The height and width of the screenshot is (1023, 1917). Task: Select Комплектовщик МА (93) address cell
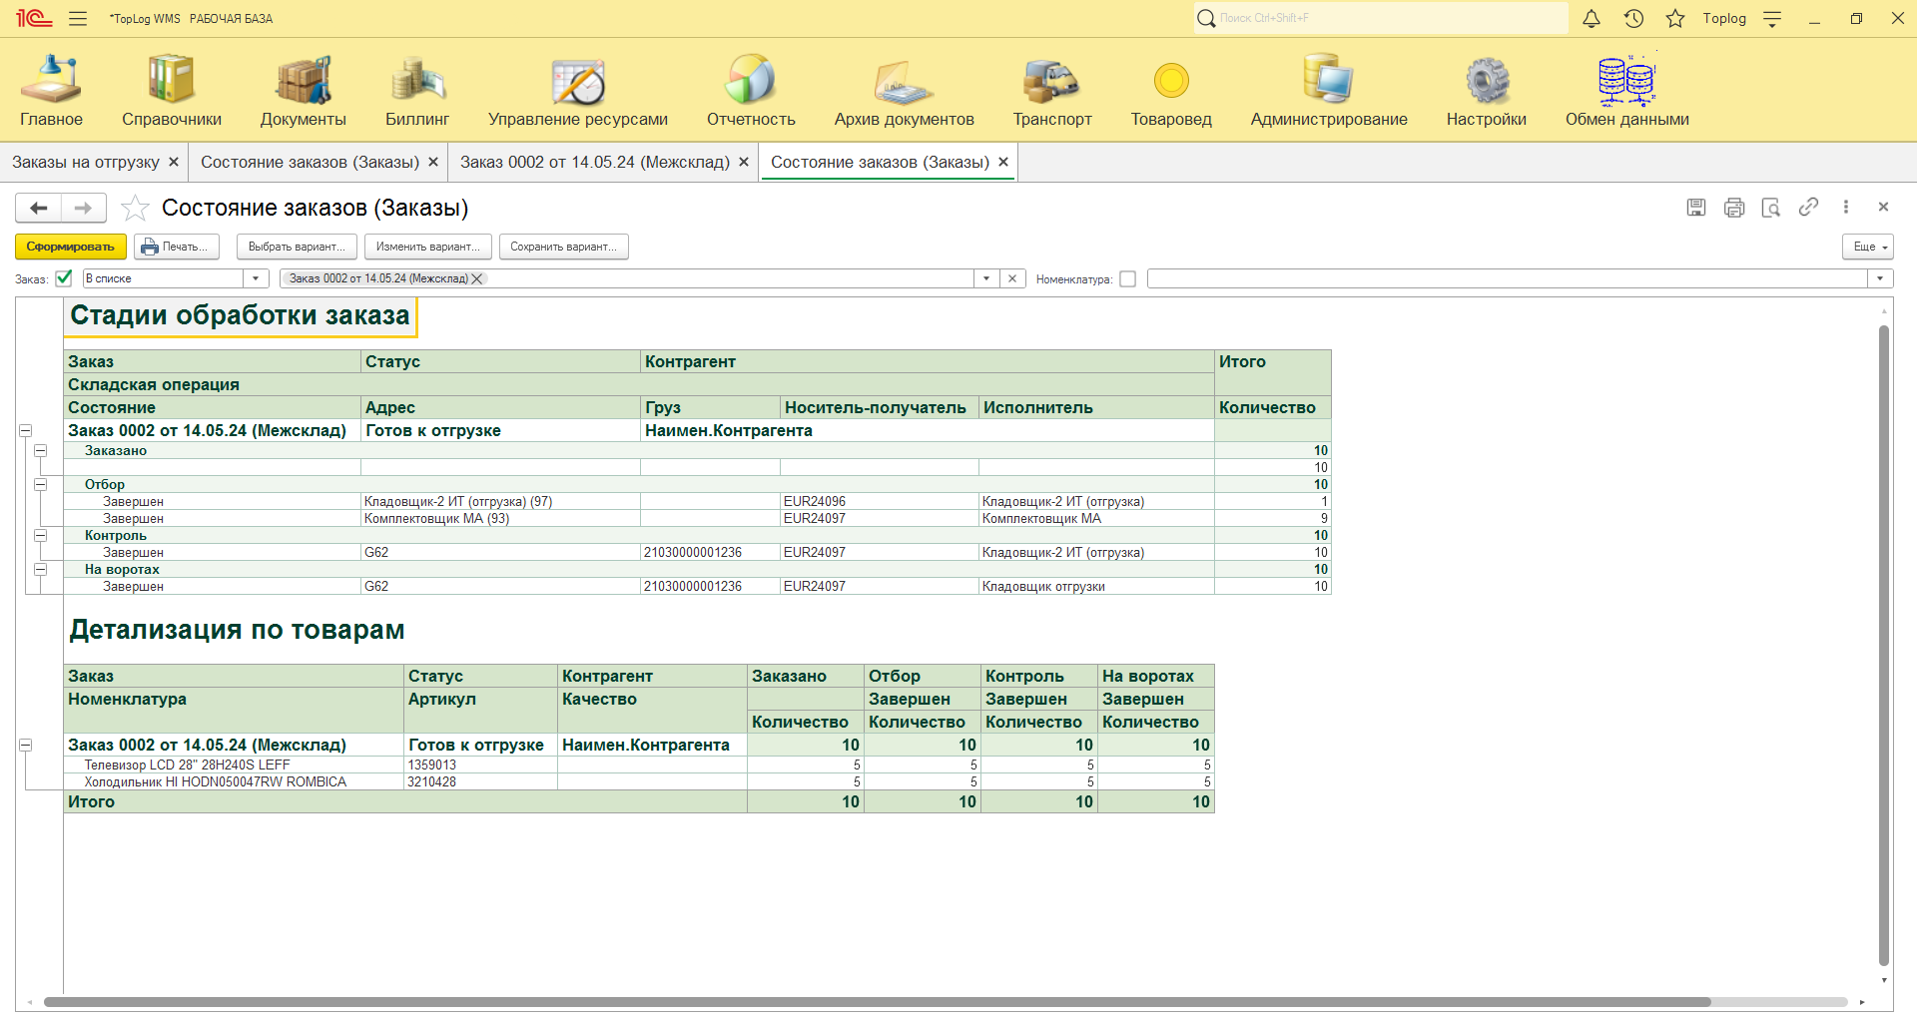500,519
